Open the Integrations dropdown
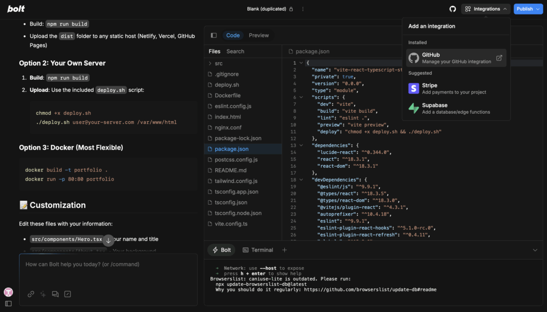Screen dimensions: 547x312 [x=486, y=9]
